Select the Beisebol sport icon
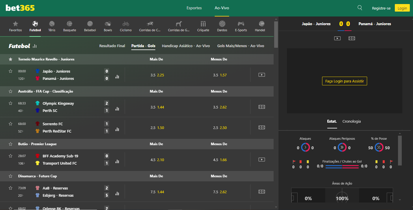Image resolution: width=413 pixels, height=210 pixels. tap(90, 24)
